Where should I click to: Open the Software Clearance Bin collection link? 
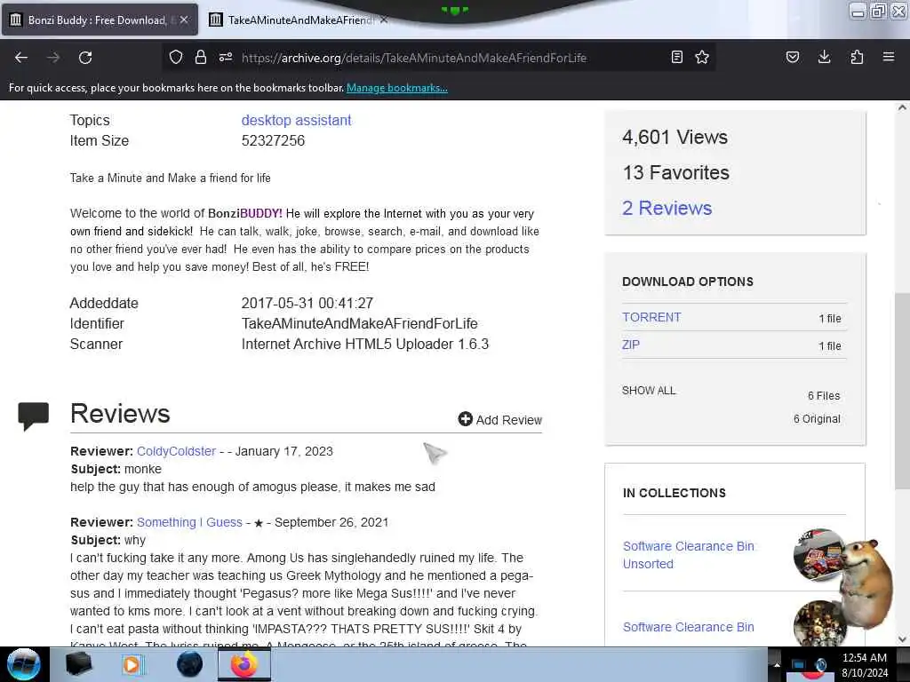689,627
